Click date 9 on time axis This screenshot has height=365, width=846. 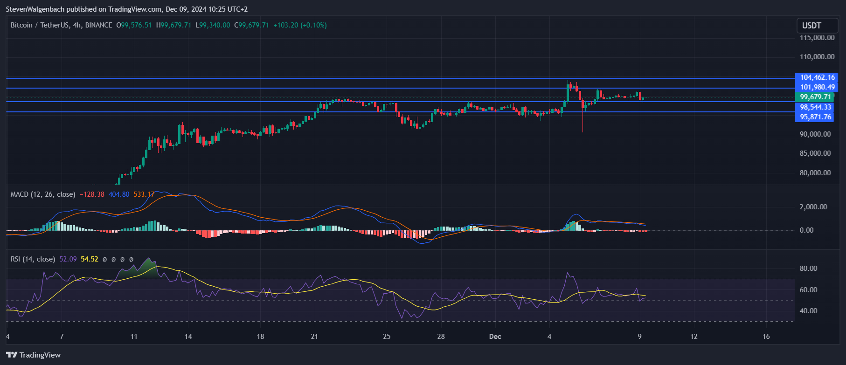[640, 337]
